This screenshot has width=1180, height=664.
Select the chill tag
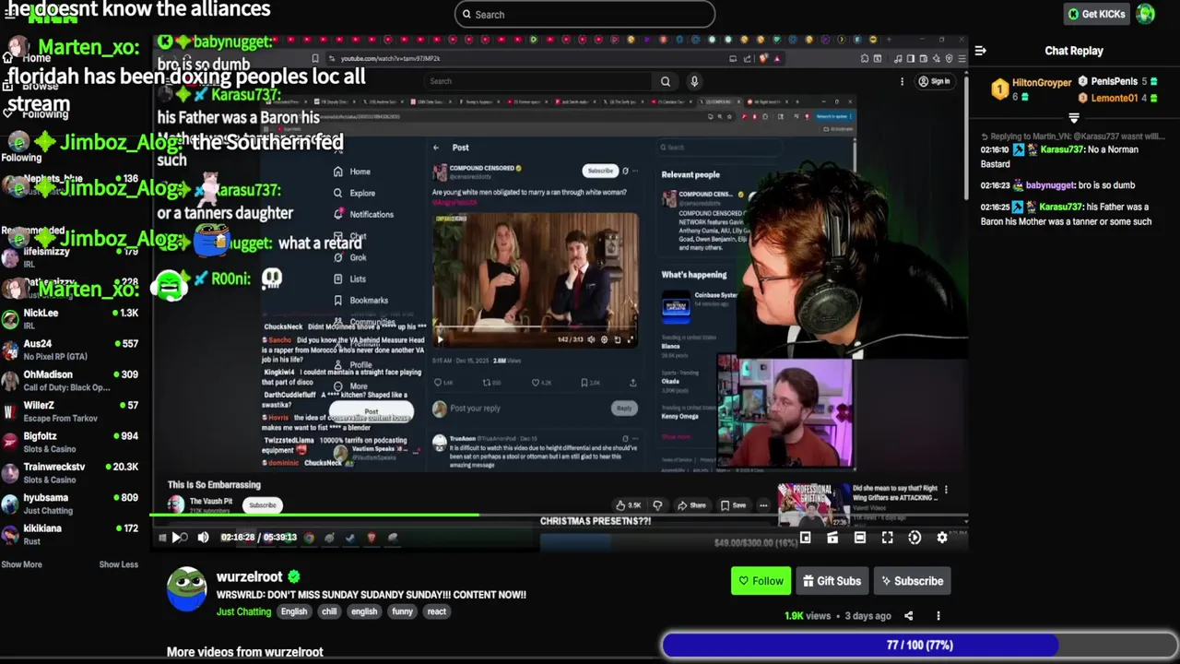(329, 611)
